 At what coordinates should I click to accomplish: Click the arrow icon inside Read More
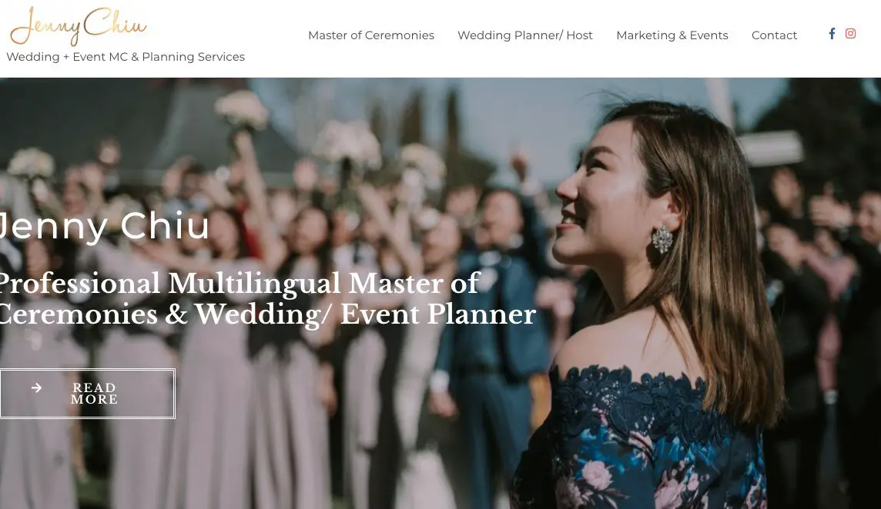point(36,388)
